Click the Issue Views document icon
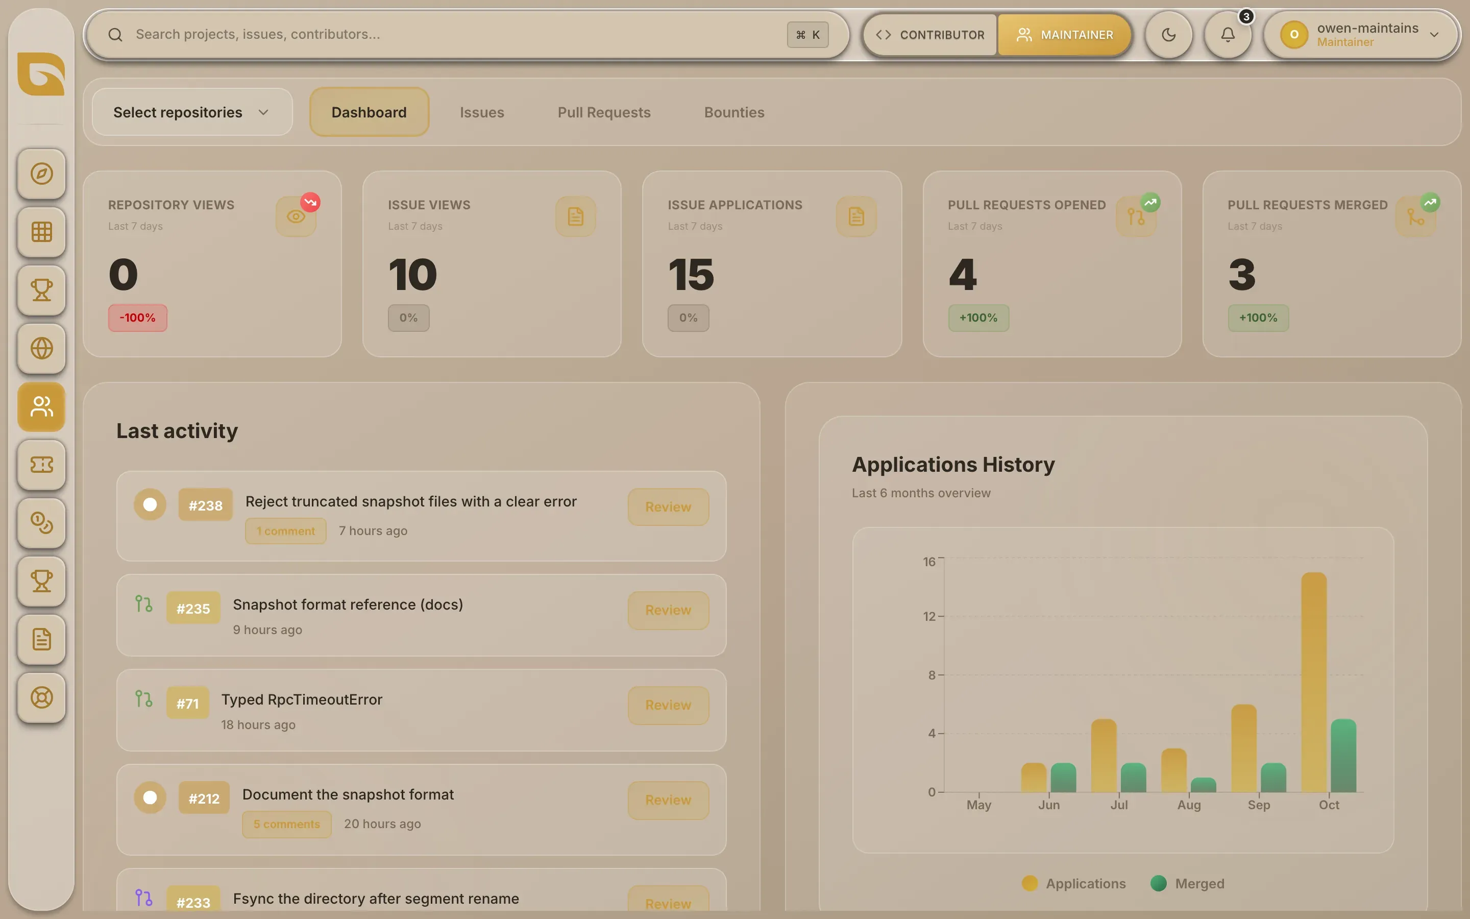 tap(575, 216)
